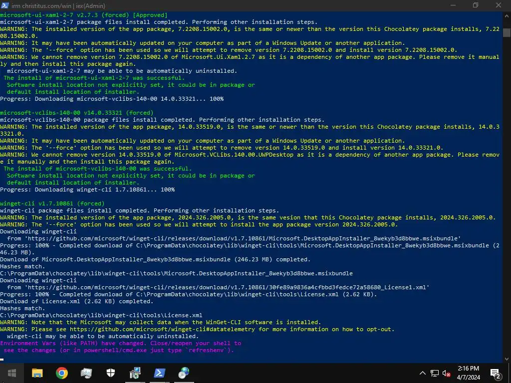Switch to the PowerShell taskbar icon
This screenshot has height=383, width=511.
point(159,373)
